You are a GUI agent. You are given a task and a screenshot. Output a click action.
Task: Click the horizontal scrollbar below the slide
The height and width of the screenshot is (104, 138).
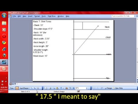point(76,84)
